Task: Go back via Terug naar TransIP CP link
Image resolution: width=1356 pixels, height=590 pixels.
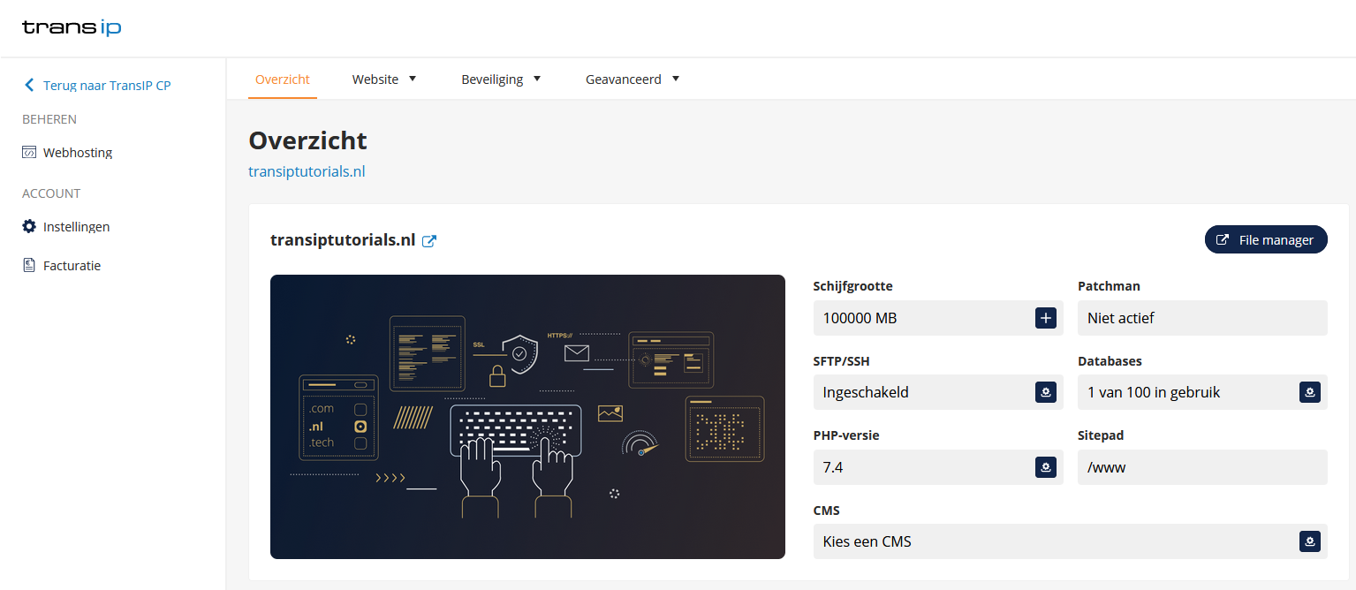Action: (107, 86)
